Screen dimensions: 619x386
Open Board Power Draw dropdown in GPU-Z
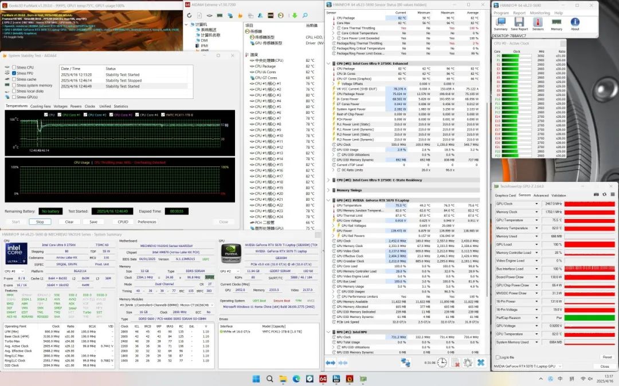pos(536,277)
